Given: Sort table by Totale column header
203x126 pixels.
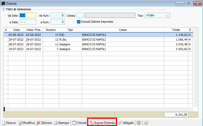Looking at the screenshot, I should click(176, 30).
